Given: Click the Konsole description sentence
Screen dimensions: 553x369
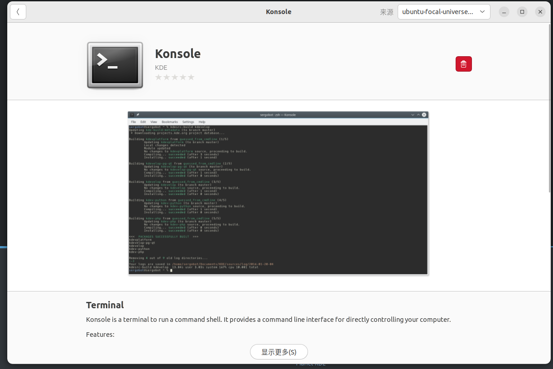Looking at the screenshot, I should (x=269, y=320).
